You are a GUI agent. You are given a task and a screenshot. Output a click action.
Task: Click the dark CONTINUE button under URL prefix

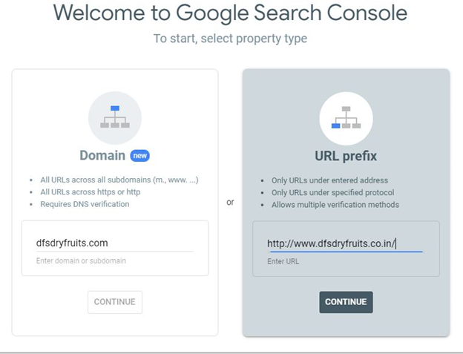point(346,302)
